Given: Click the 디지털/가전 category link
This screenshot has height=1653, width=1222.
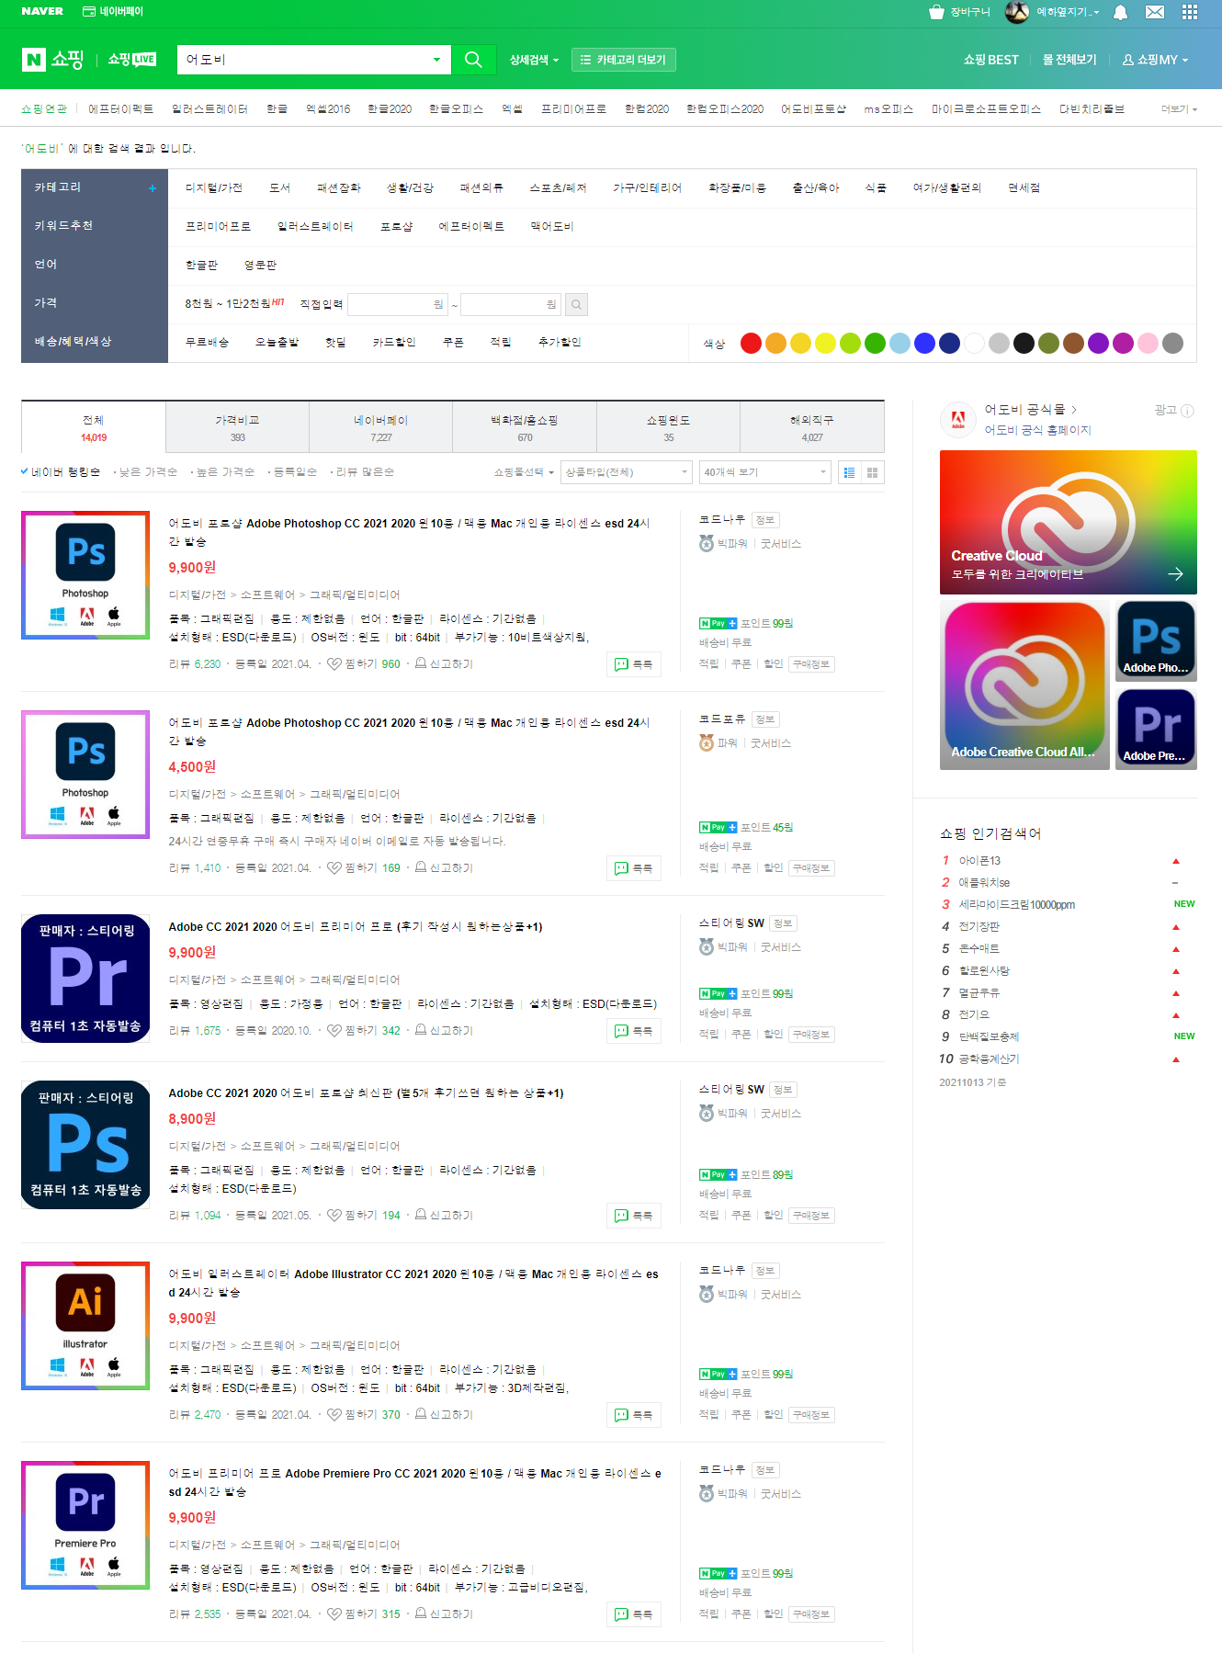Looking at the screenshot, I should [x=213, y=187].
